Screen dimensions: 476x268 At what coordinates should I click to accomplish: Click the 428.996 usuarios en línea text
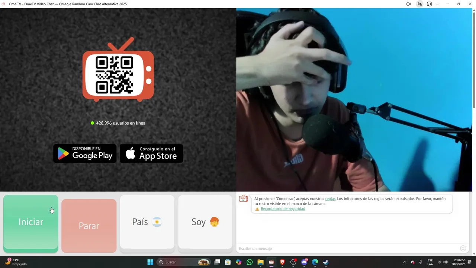(120, 123)
